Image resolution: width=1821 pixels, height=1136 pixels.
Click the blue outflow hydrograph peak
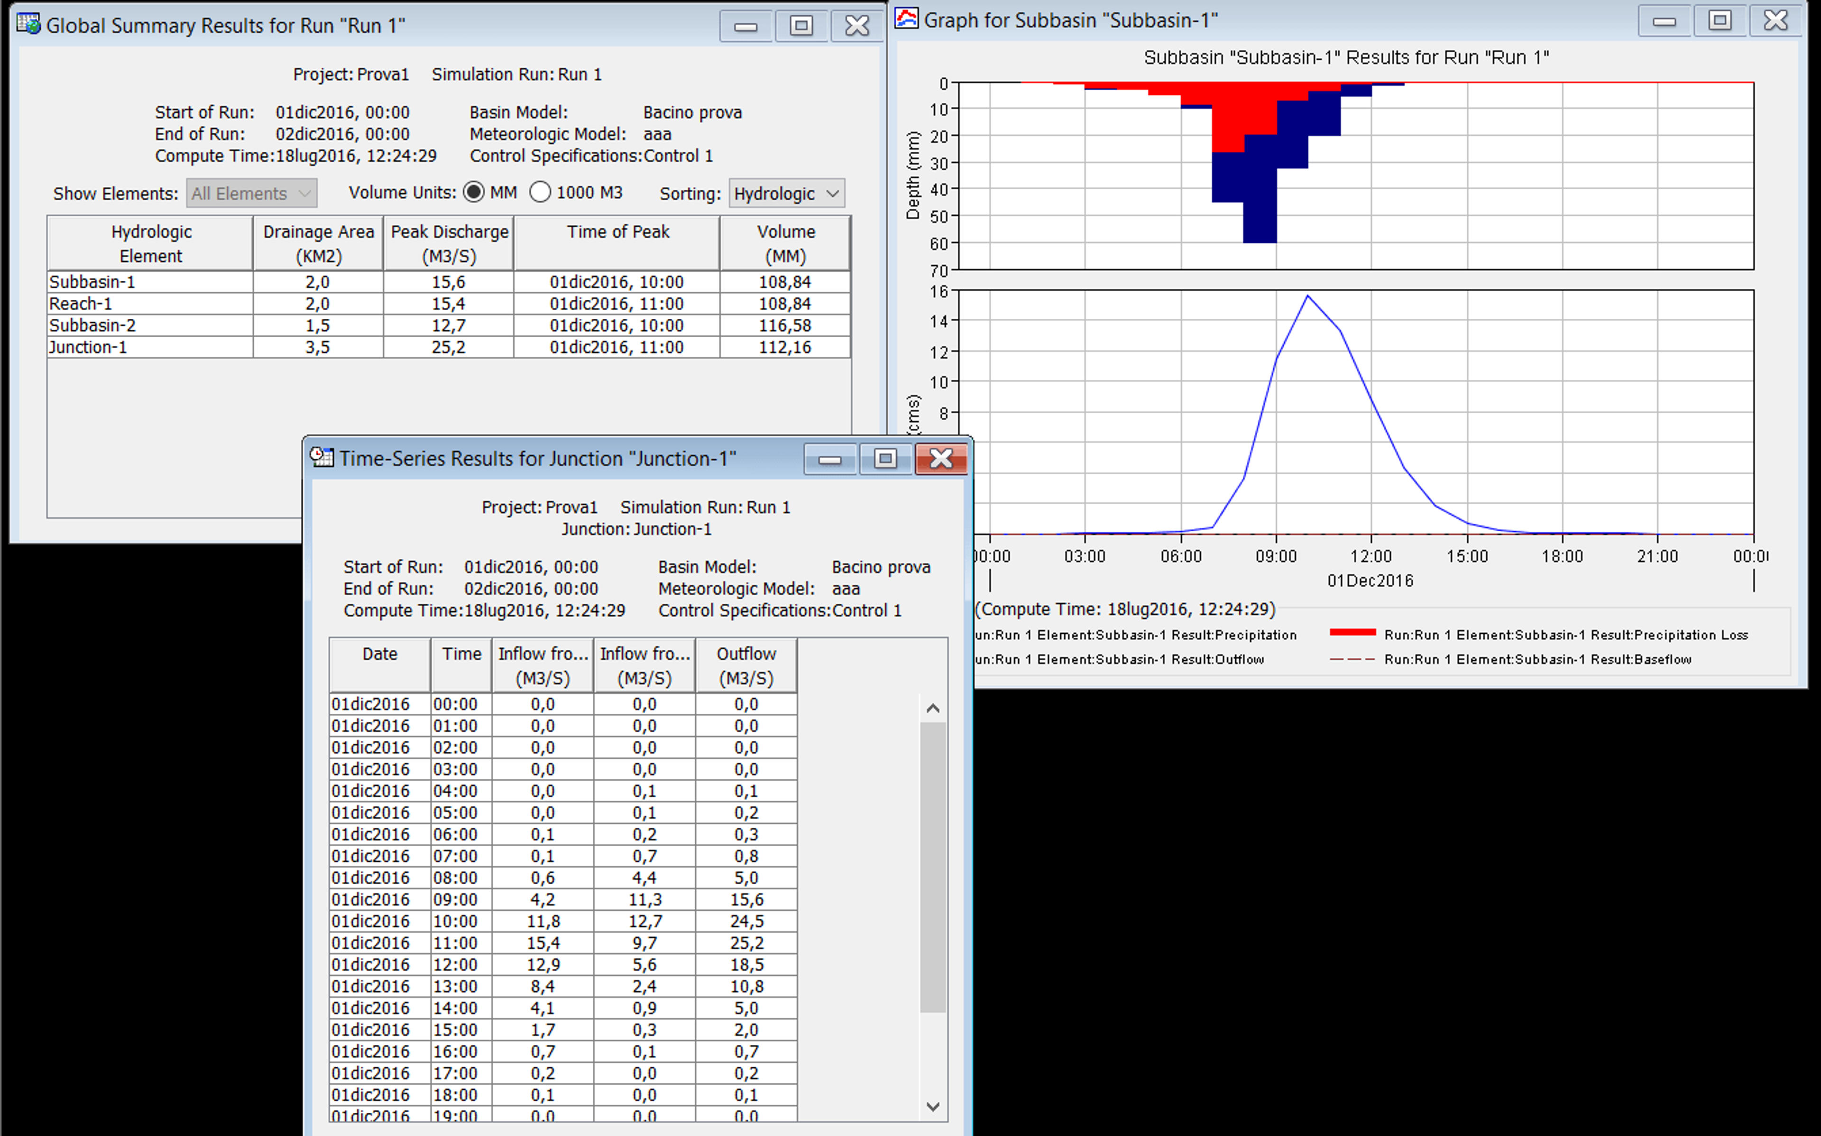click(1307, 296)
